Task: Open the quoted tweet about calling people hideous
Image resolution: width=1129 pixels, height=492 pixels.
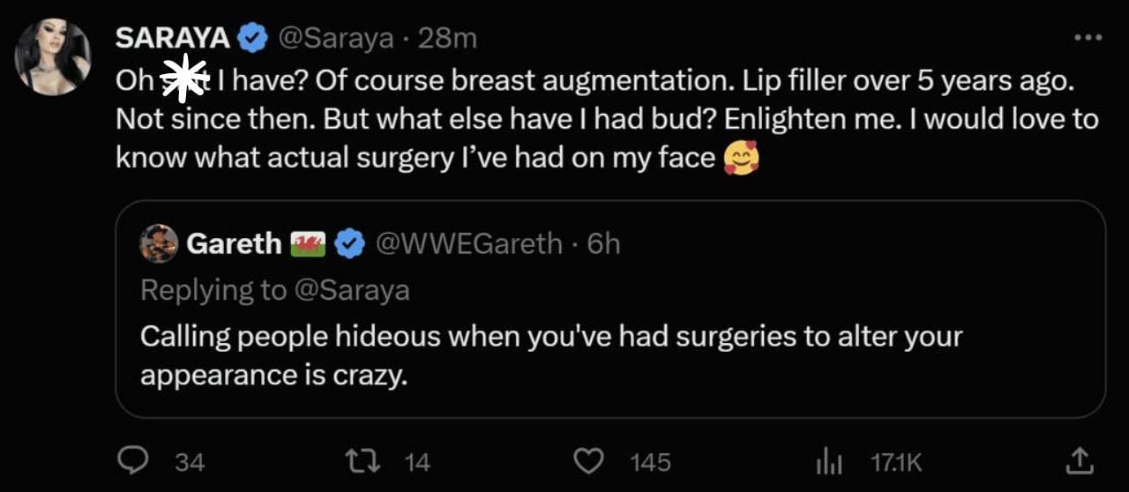Action: coord(551,355)
